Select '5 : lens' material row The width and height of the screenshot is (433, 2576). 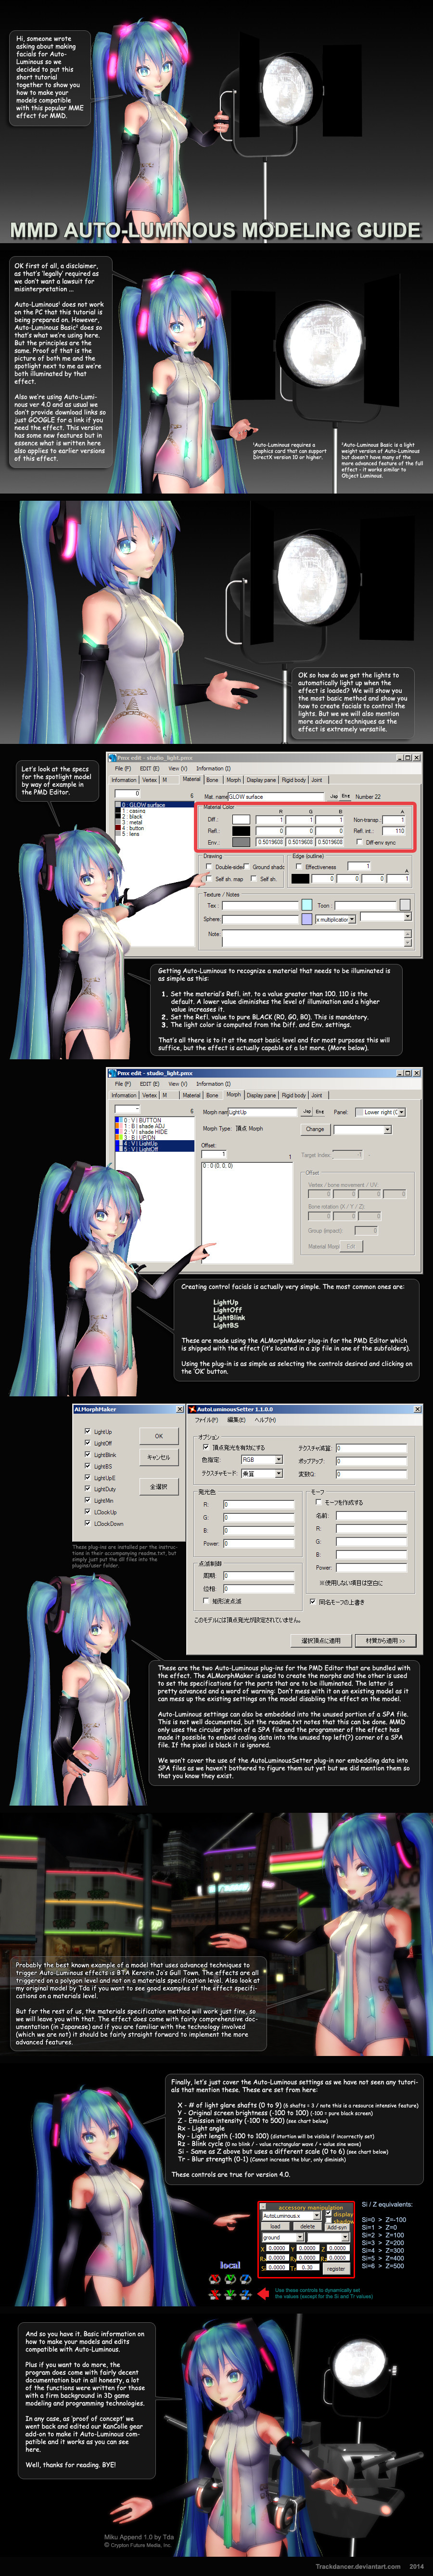[155, 834]
